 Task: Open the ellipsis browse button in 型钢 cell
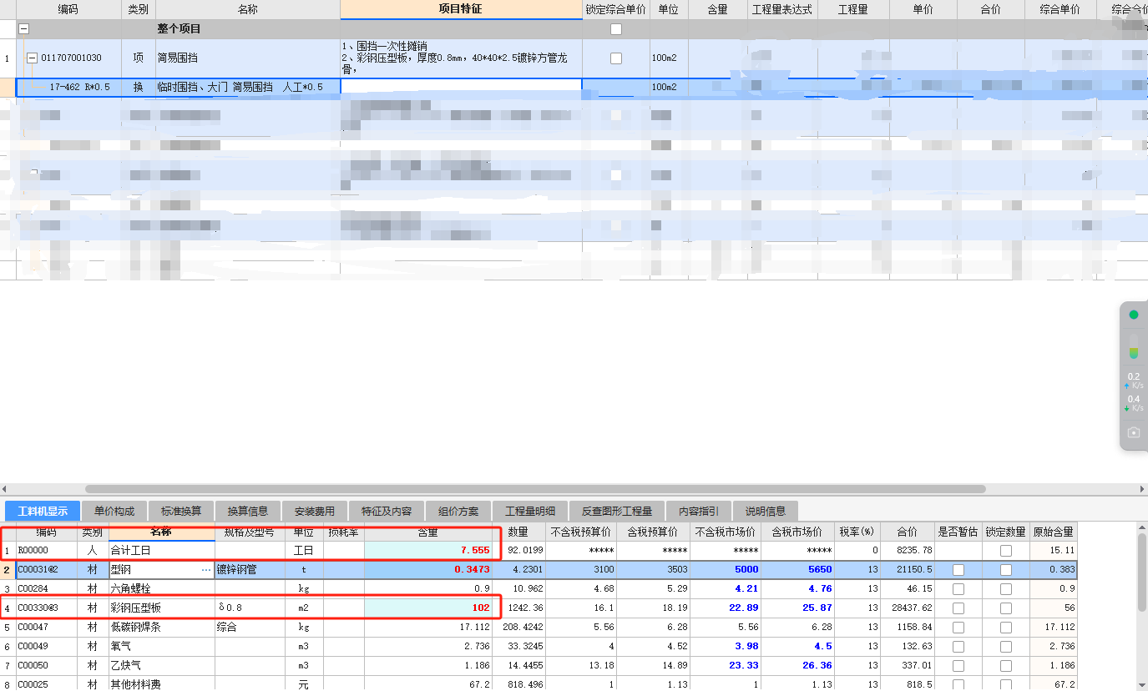[x=206, y=570]
